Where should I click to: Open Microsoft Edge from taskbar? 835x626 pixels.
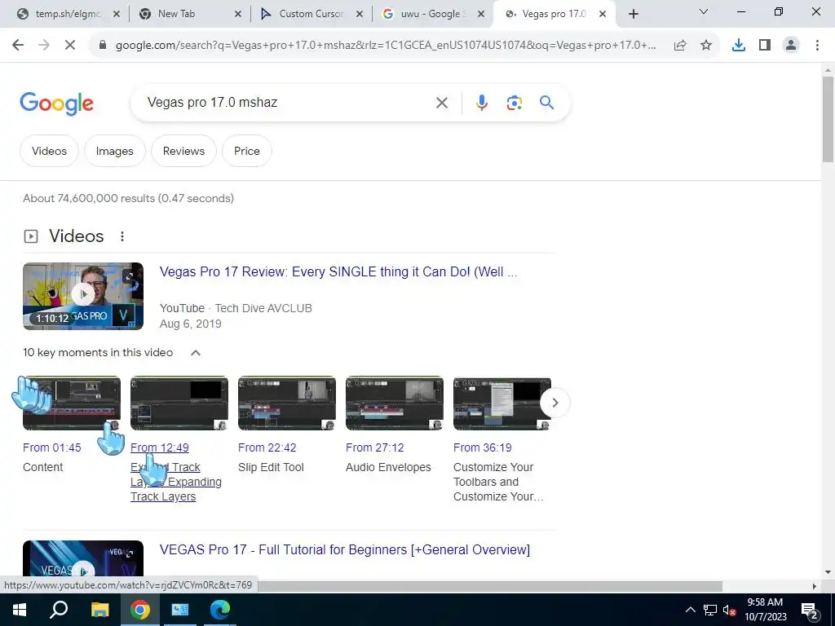tap(219, 610)
